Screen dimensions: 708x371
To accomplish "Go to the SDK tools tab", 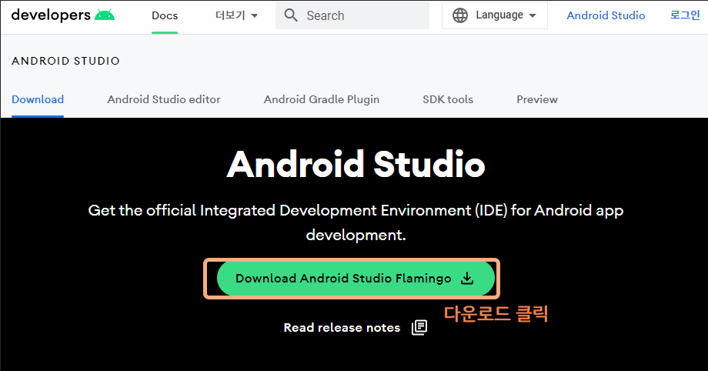I will tap(448, 99).
